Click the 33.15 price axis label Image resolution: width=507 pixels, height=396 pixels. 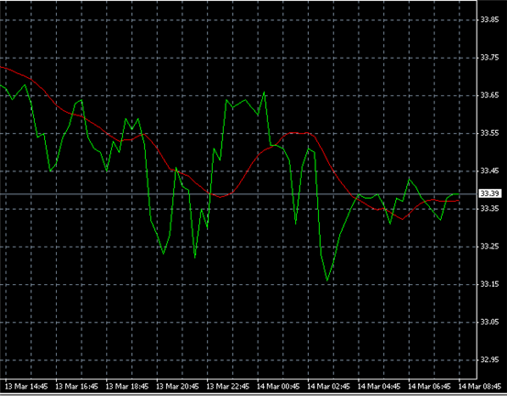click(490, 284)
